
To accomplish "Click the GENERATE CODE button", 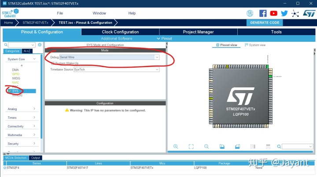I will [x=265, y=22].
